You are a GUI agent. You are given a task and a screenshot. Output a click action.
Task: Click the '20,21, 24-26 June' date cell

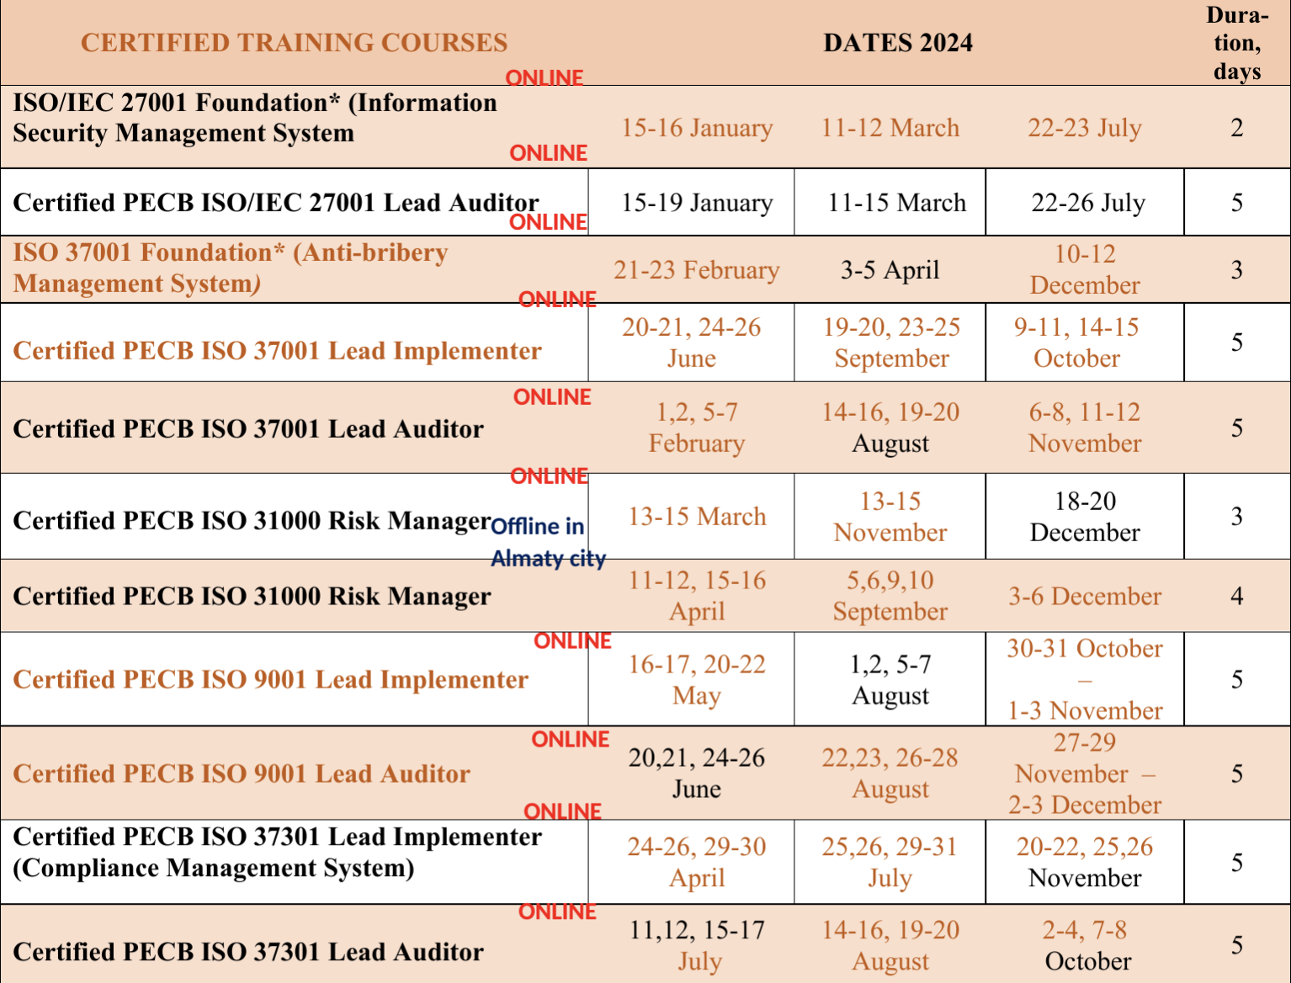pos(697,773)
